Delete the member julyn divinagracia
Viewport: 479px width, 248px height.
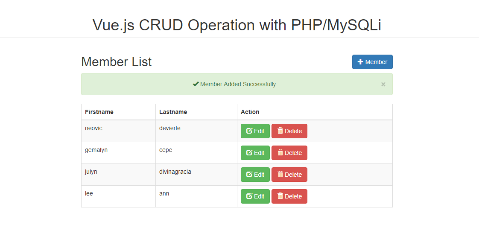pyautogui.click(x=289, y=175)
